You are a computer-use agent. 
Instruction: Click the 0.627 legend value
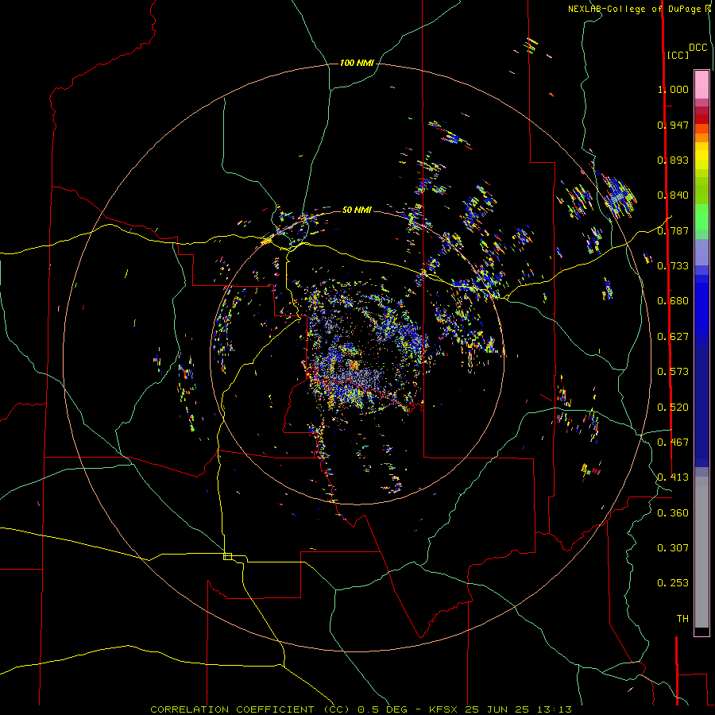(673, 337)
